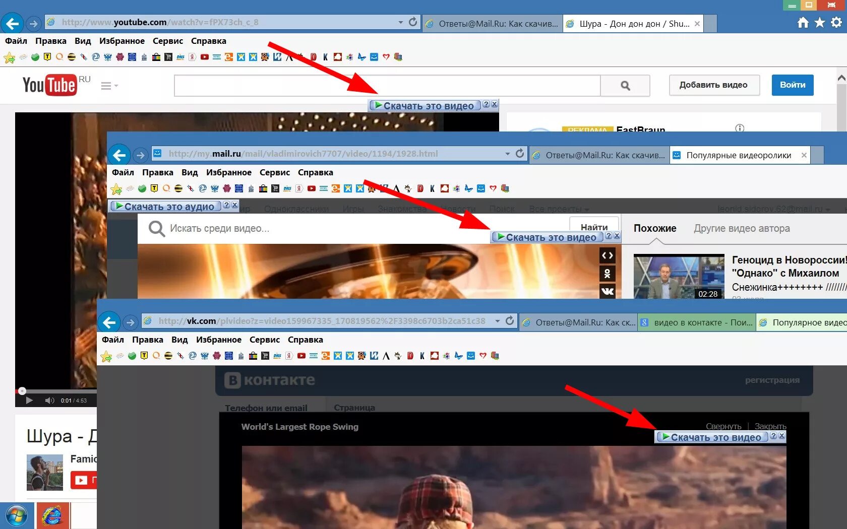Open Favorites star in the top window
Viewport: 847px width, 529px height.
tap(820, 22)
